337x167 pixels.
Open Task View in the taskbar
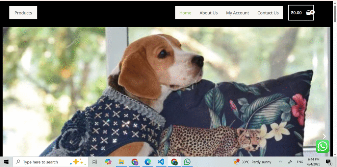coord(95,162)
